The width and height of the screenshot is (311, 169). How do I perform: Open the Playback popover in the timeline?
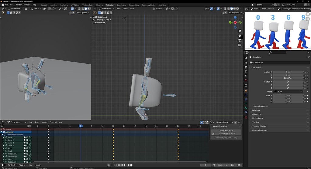[12, 165]
